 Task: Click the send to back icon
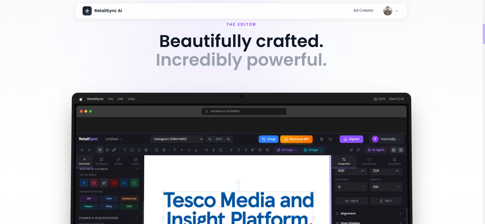coord(196,150)
